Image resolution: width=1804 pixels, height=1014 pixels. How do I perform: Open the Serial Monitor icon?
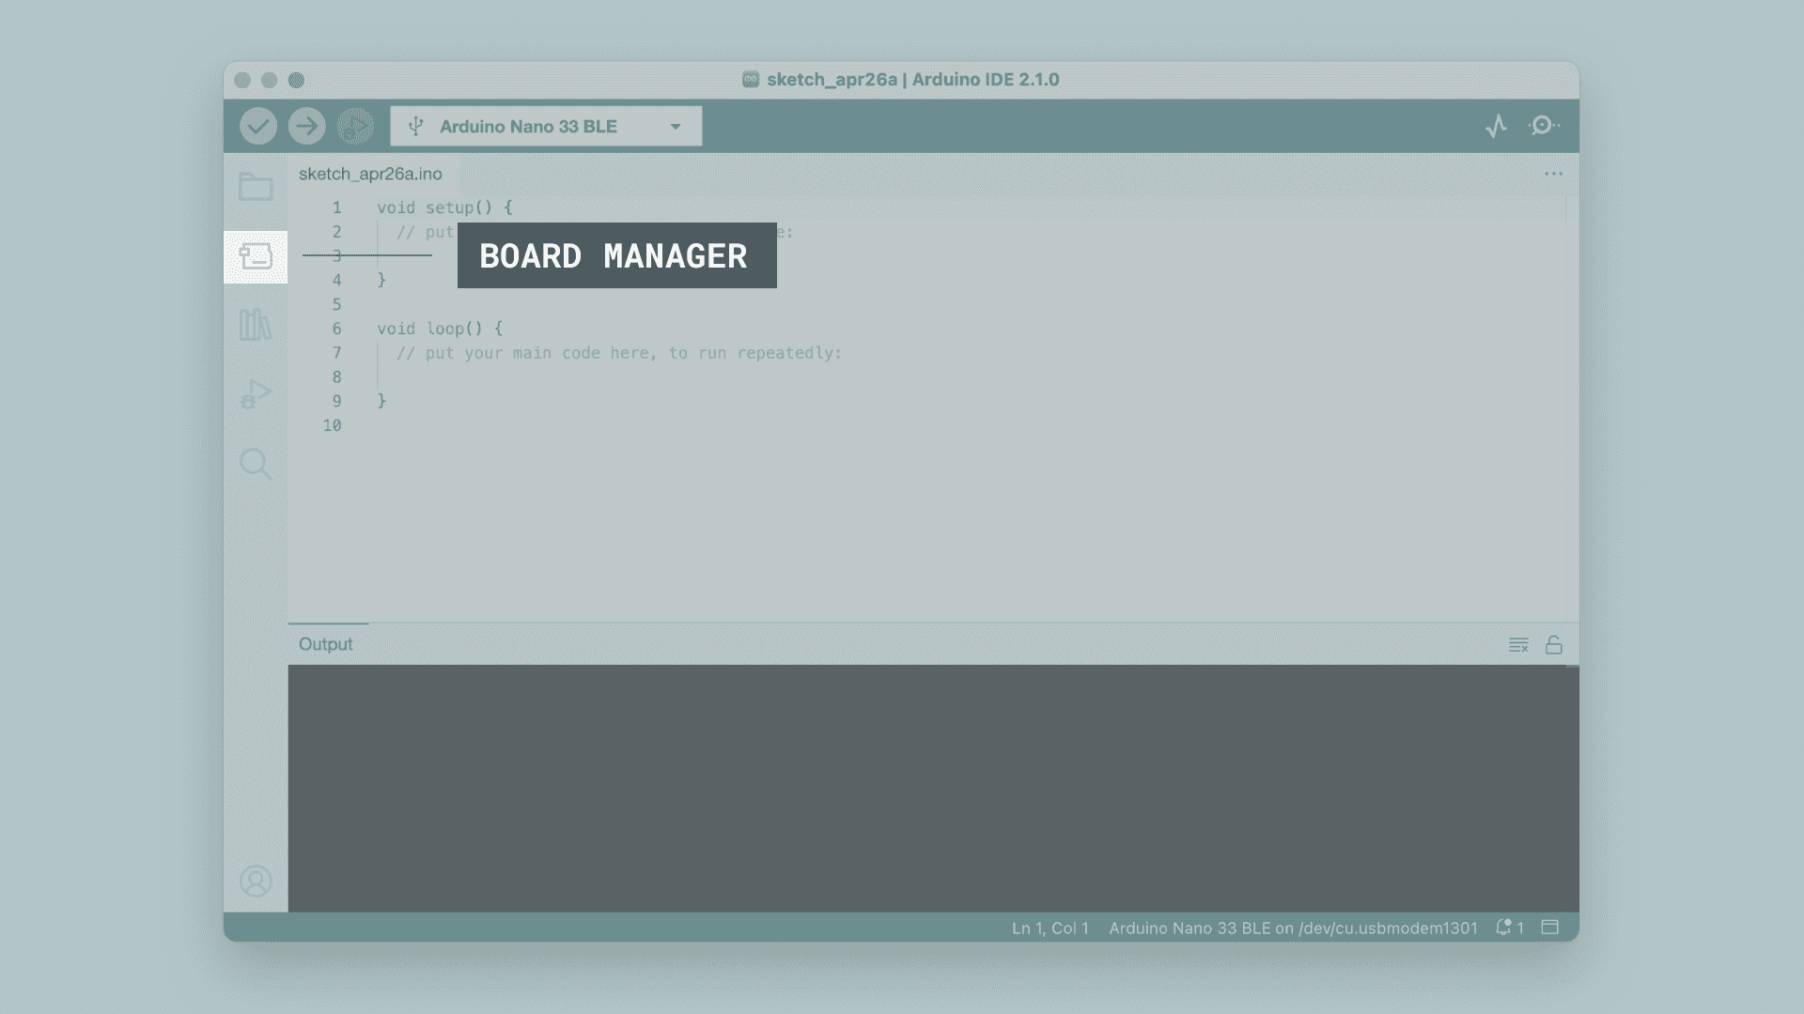coord(1544,126)
